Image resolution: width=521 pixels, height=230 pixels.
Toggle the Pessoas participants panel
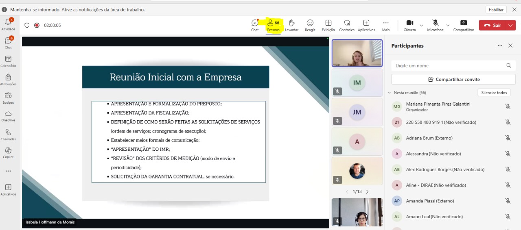[x=273, y=25]
